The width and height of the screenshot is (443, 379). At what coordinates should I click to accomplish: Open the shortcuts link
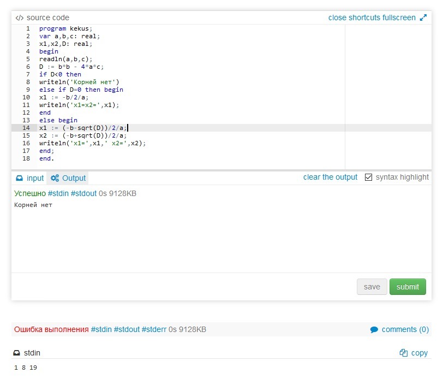pos(364,17)
